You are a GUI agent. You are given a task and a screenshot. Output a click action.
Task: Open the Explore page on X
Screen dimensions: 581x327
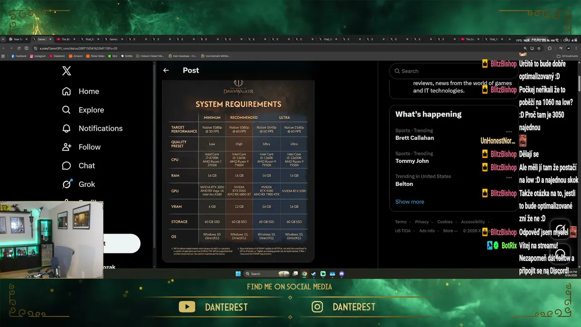[83, 110]
